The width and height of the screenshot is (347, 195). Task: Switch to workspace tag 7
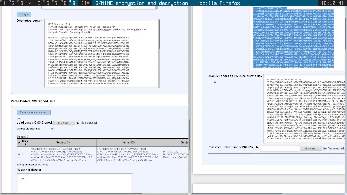(57, 3)
